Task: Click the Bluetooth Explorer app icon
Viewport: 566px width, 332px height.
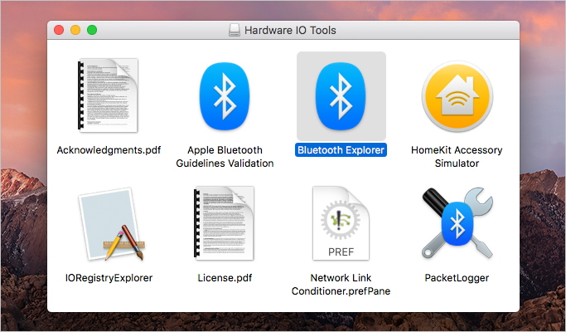Action: pos(341,95)
